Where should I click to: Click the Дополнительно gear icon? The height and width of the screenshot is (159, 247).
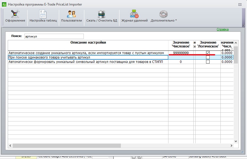(x=163, y=14)
